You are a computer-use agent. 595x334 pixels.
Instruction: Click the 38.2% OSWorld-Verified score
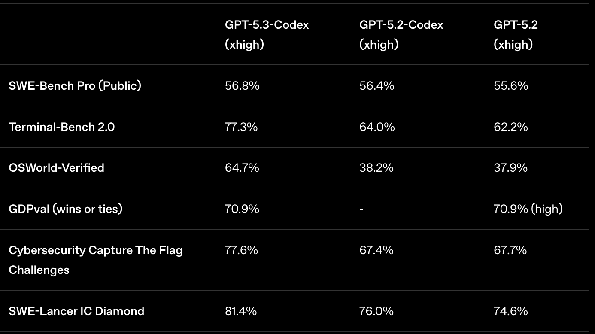click(x=376, y=167)
